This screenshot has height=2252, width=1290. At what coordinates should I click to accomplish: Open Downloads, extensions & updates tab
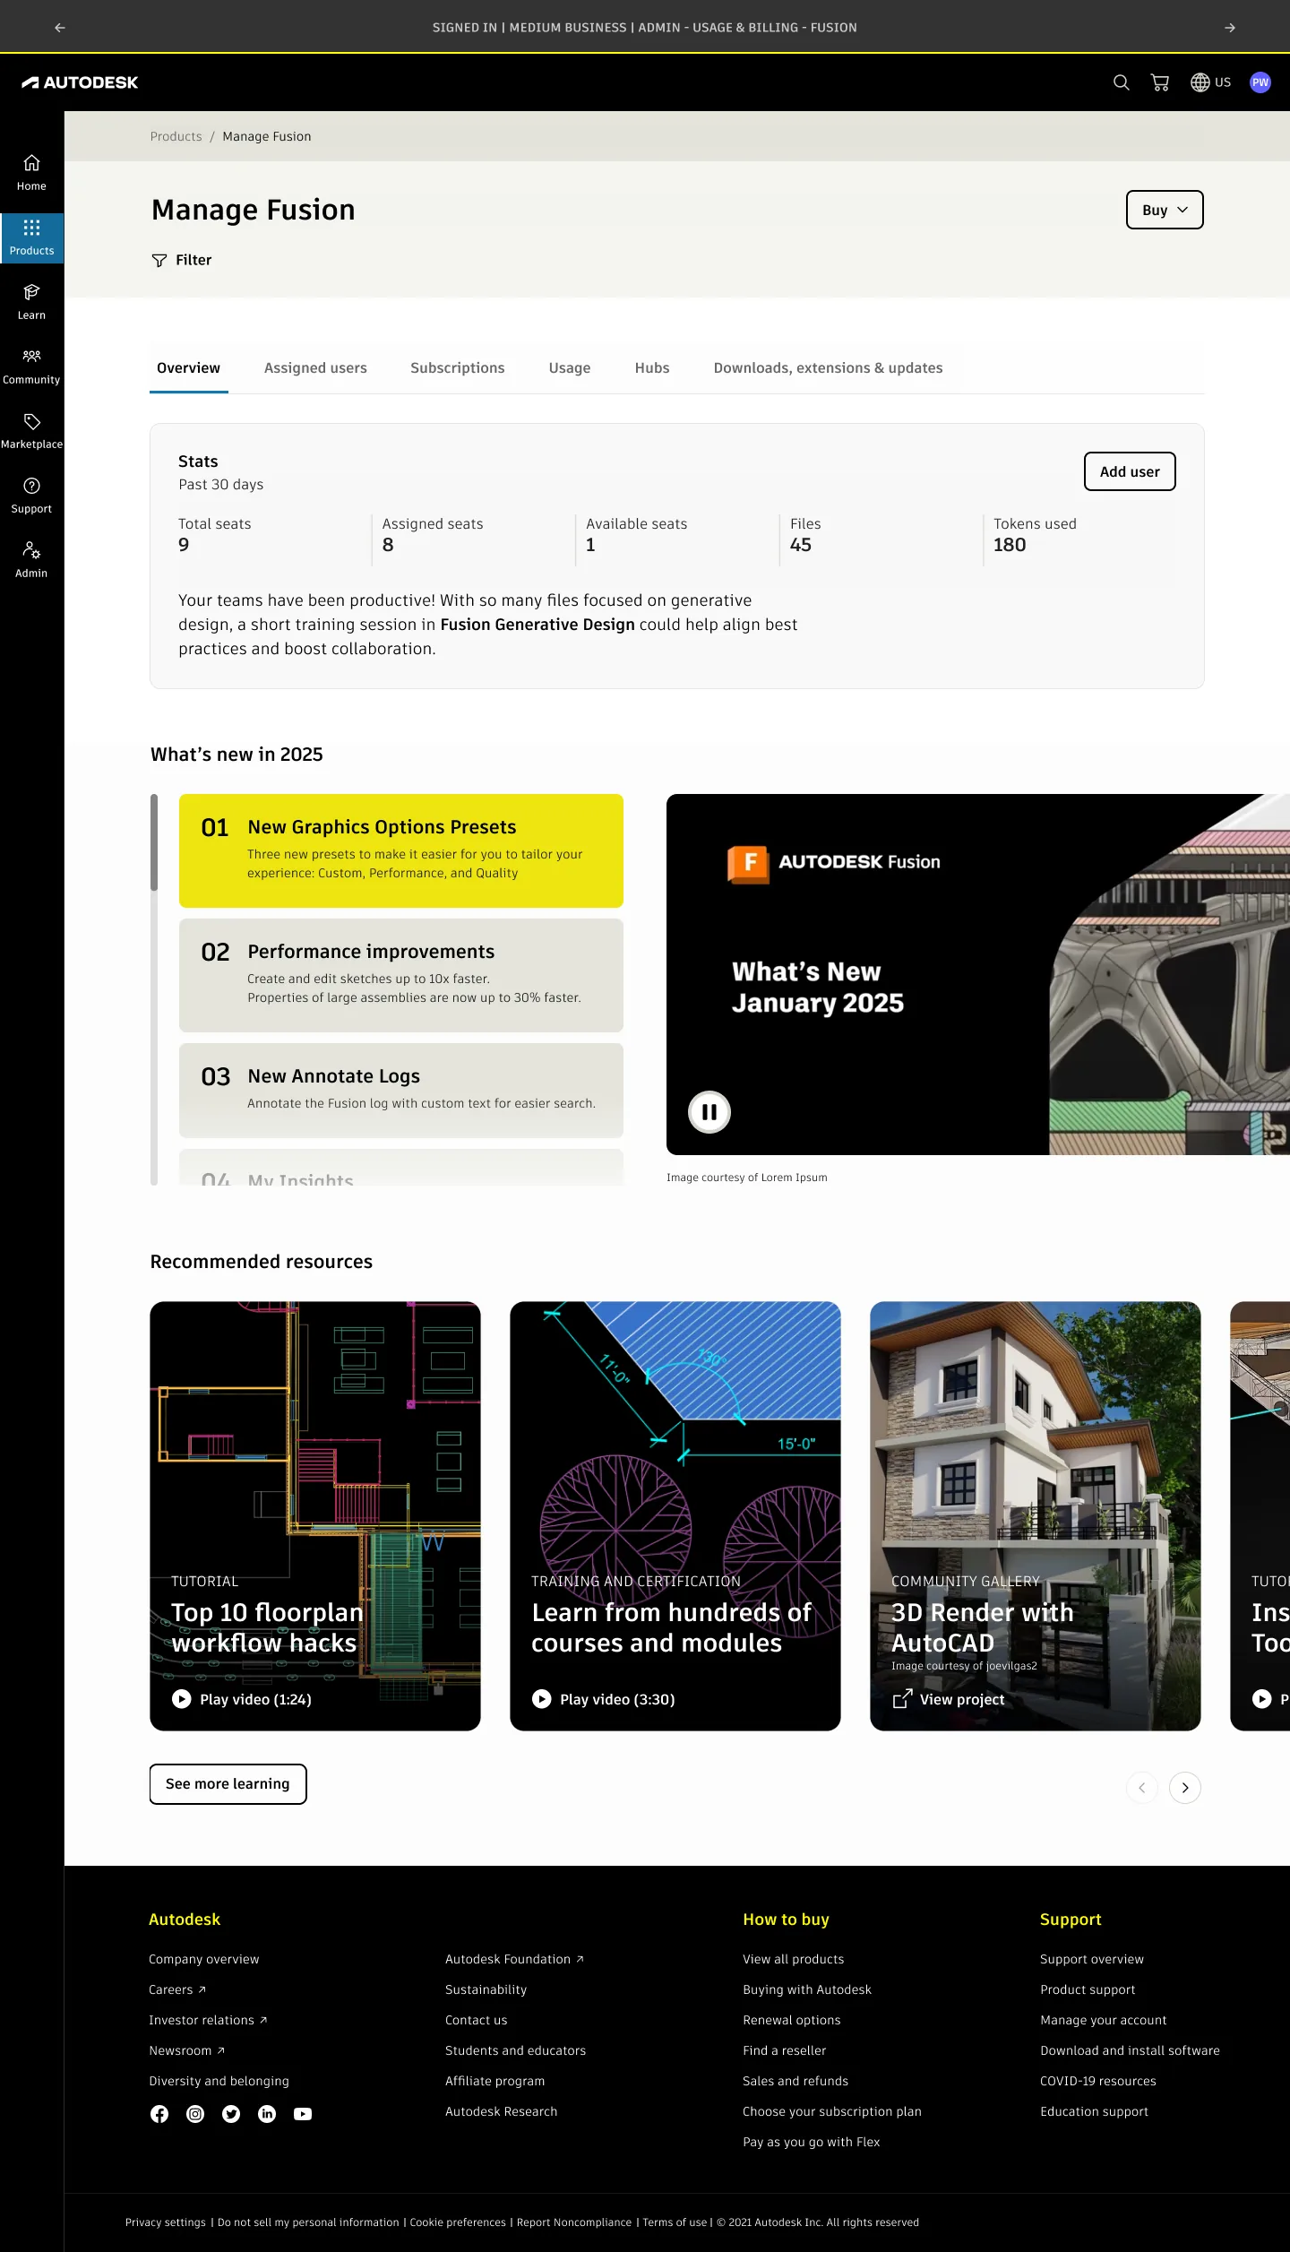[x=828, y=368]
